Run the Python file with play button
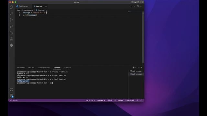Screen dimensions: 207x116 (132, 6)
